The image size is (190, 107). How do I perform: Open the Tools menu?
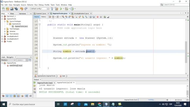pyautogui.click(x=58, y=5)
